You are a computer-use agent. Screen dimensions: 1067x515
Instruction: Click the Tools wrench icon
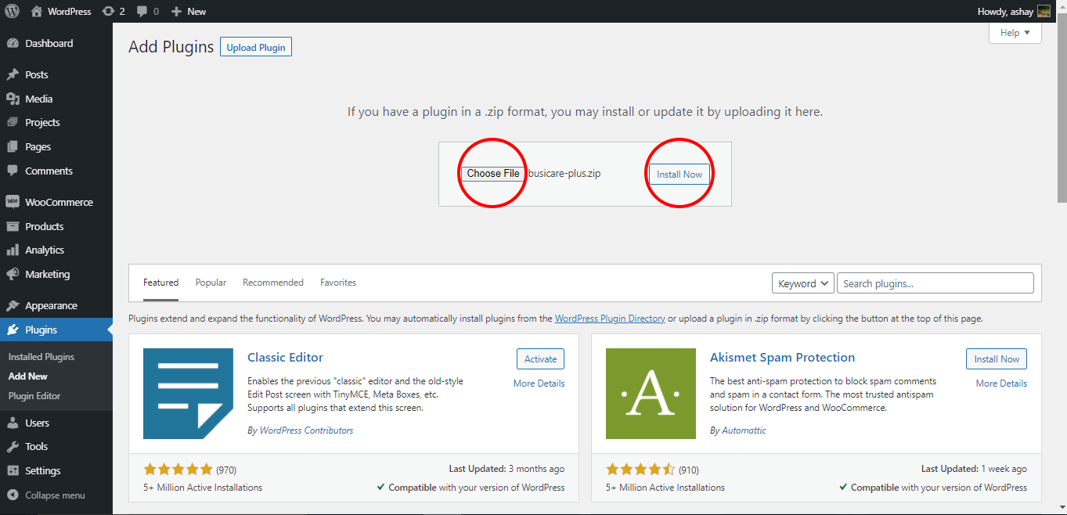tap(13, 447)
